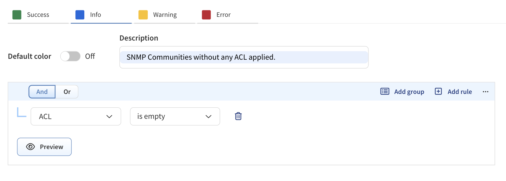Open the ACL field dropdown
Viewport: 506px width, 181px height.
tap(76, 116)
